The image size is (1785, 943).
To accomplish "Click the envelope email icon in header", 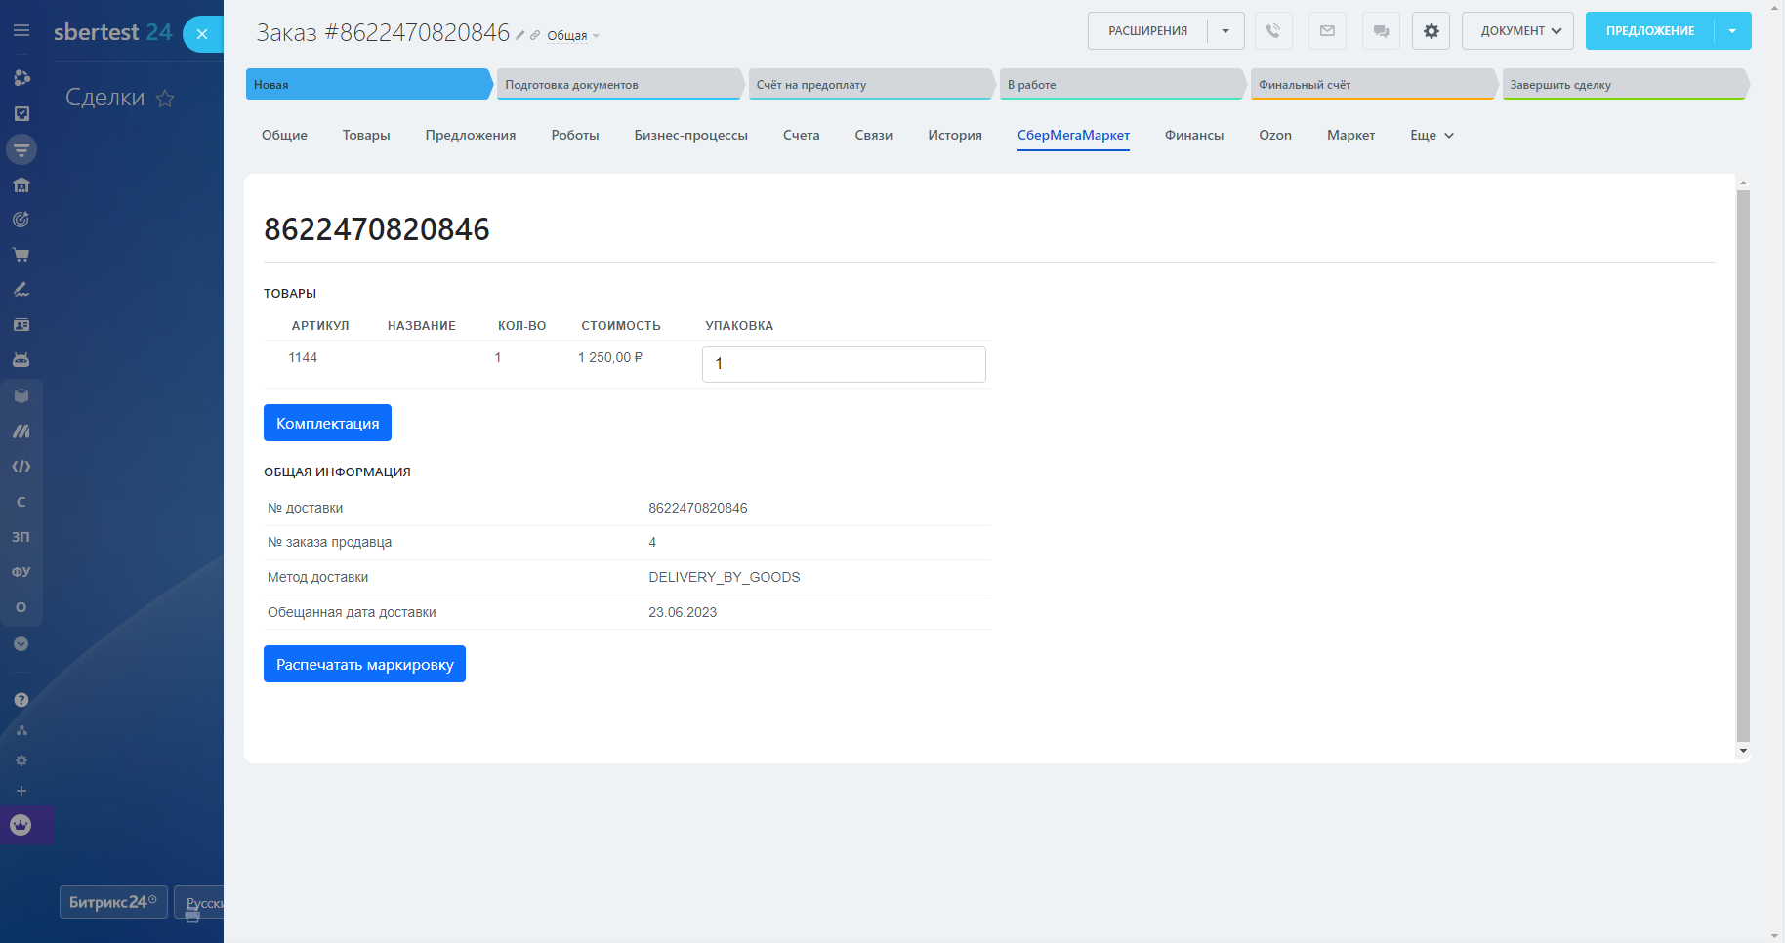I will click(x=1327, y=31).
